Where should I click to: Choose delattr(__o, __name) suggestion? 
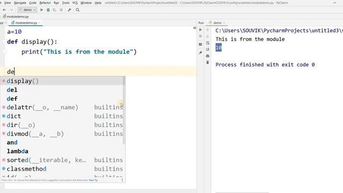coord(63,107)
